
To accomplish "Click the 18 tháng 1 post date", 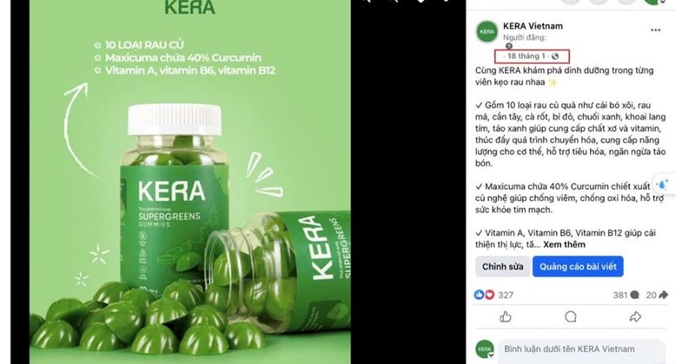I will tap(526, 56).
